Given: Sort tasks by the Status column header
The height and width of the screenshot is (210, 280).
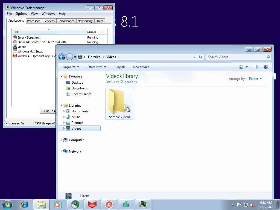Looking at the screenshot, I should (94, 32).
